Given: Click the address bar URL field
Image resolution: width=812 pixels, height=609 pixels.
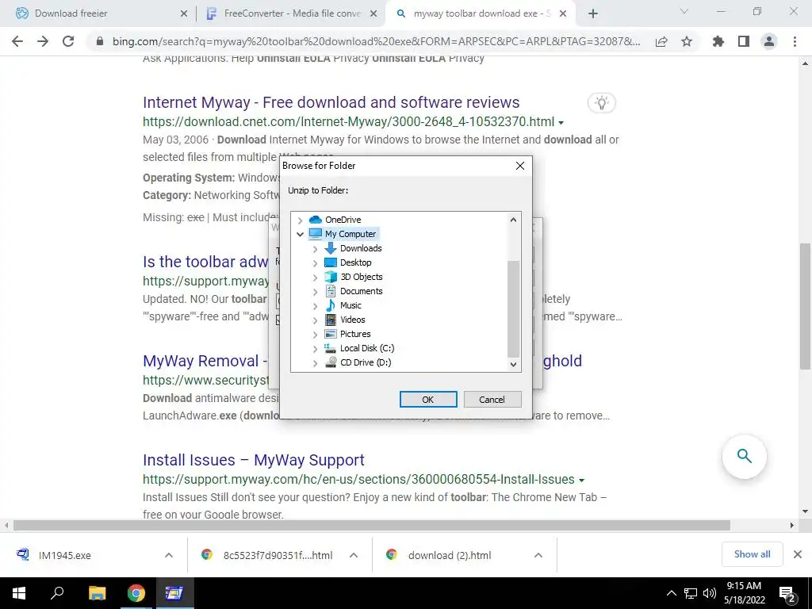Looking at the screenshot, I should [376, 41].
